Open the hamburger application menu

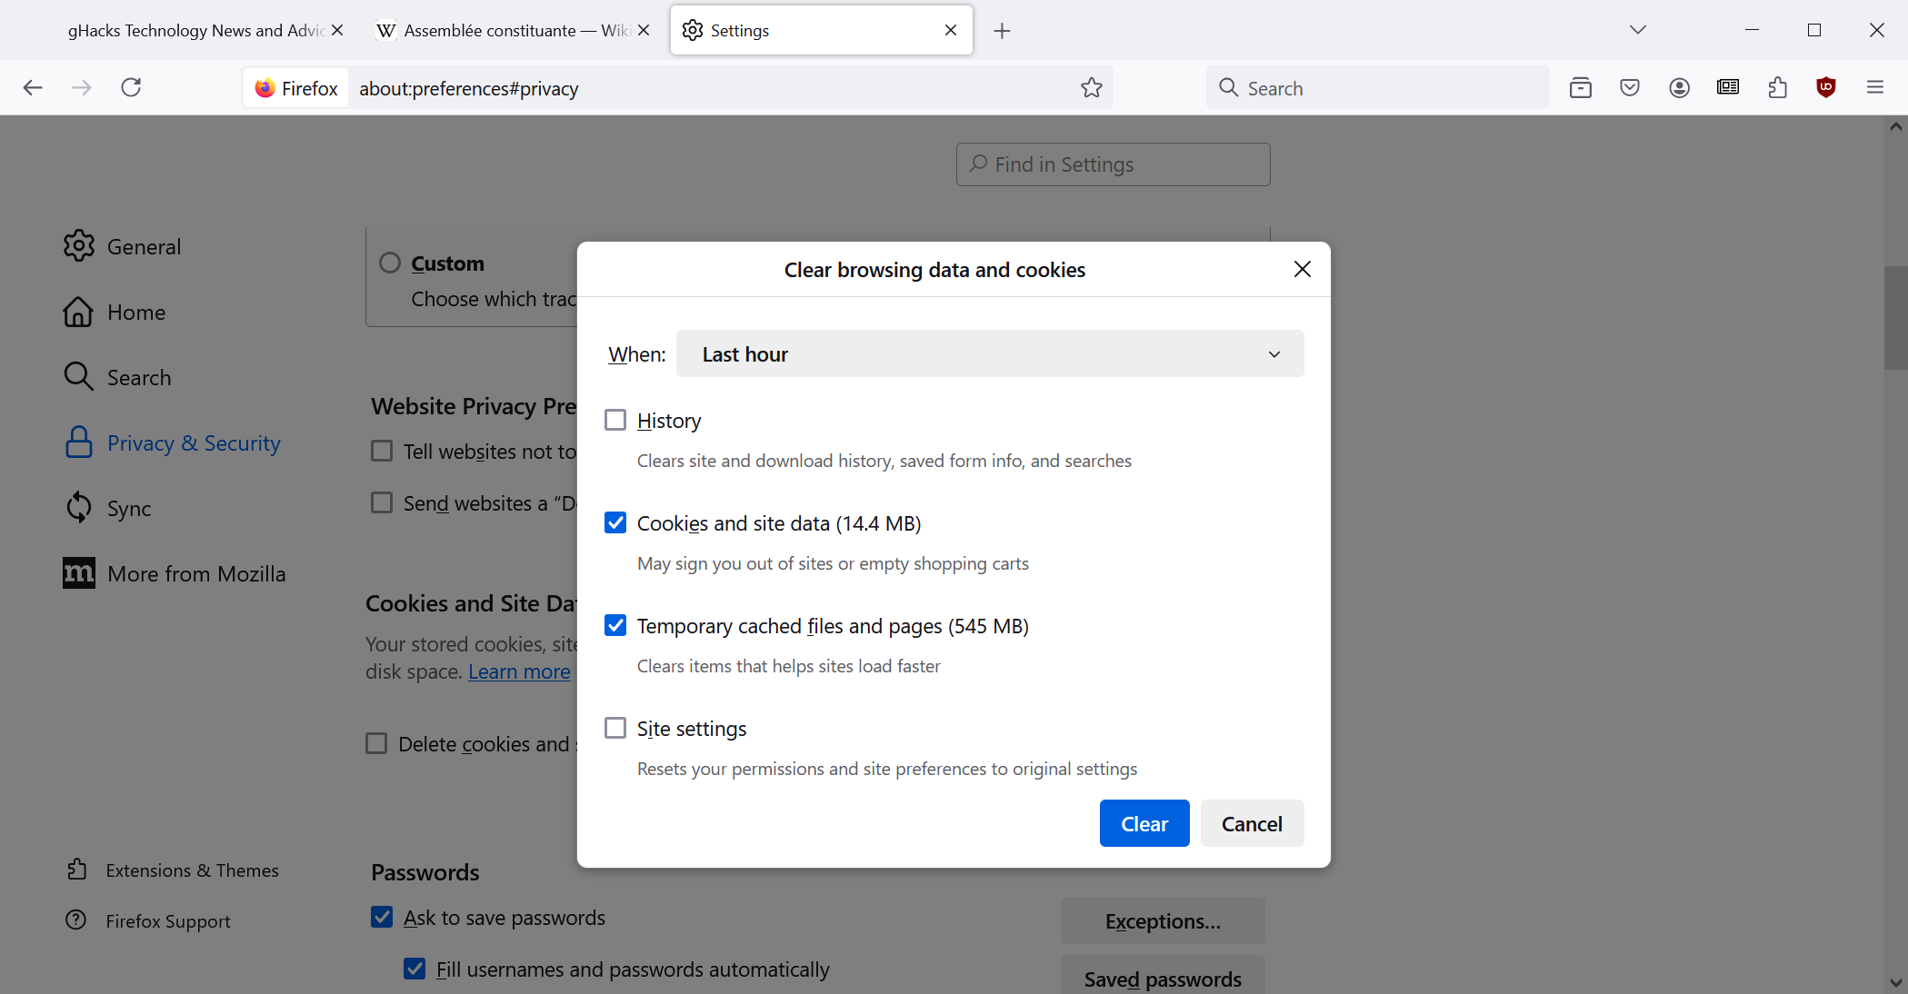[1874, 87]
